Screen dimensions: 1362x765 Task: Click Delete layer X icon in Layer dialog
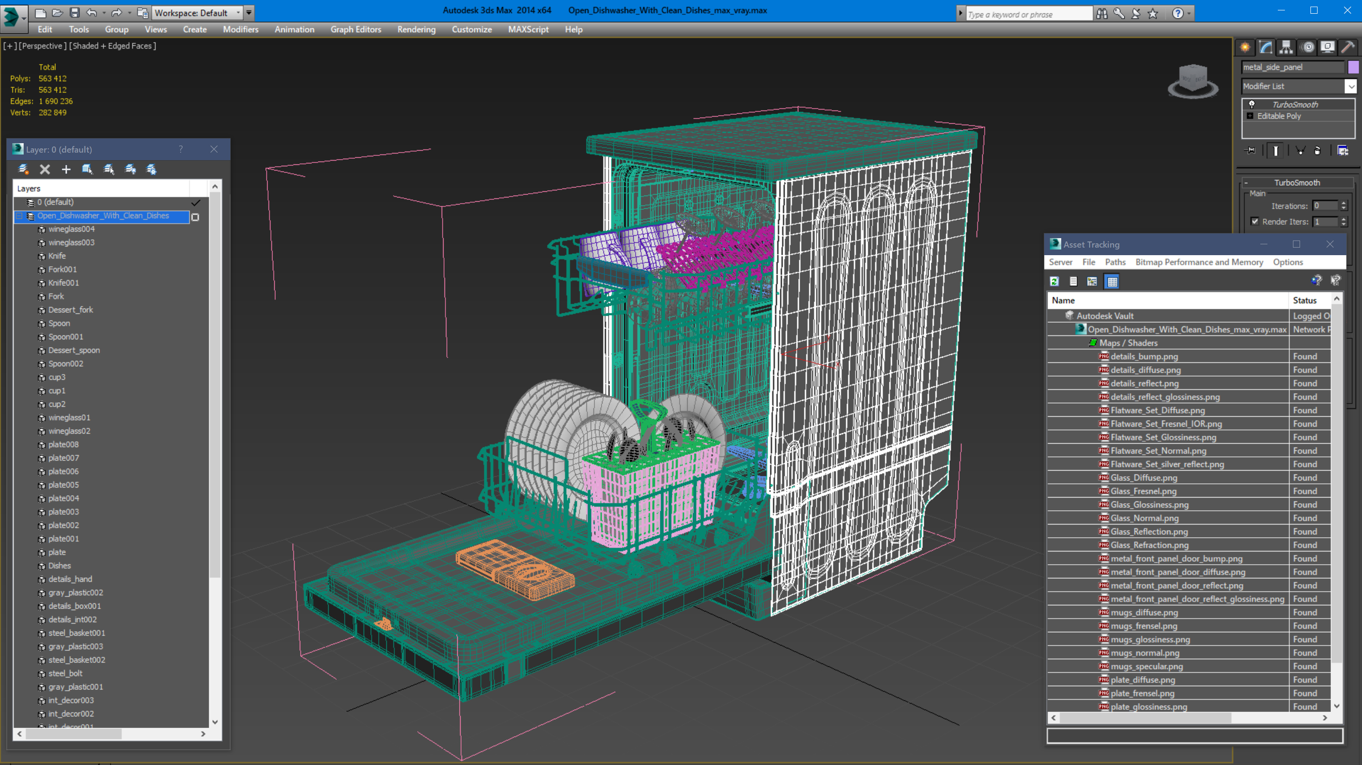tap(45, 169)
